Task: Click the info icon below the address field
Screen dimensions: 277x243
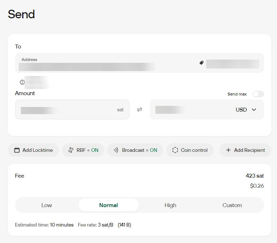Action: (x=22, y=82)
